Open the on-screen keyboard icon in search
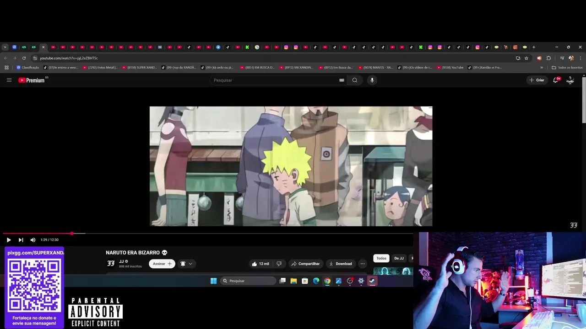586x329 pixels. [342, 80]
